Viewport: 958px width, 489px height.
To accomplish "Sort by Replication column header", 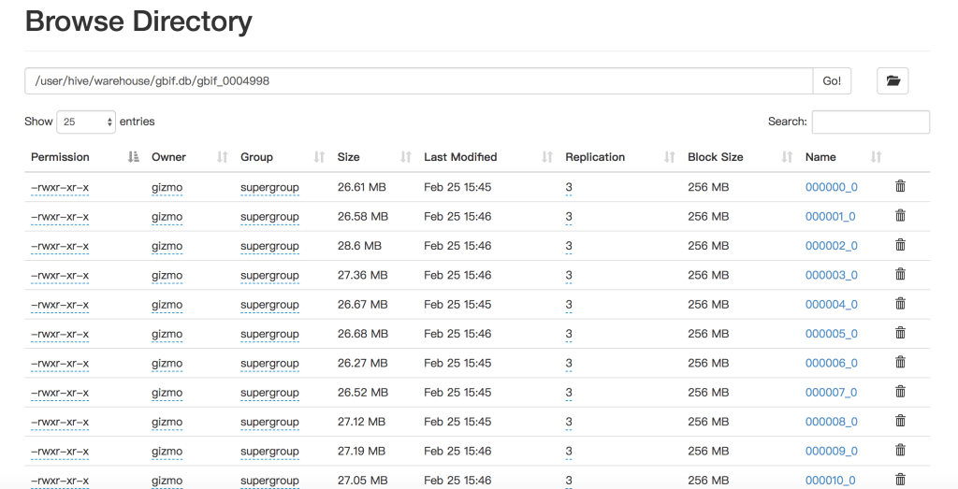I will click(x=595, y=157).
